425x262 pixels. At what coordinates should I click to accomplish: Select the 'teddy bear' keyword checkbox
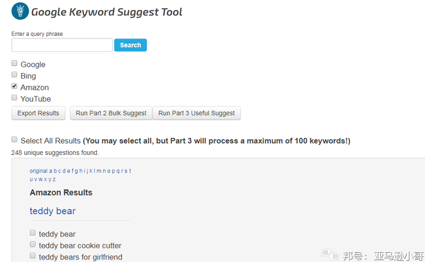(33, 234)
